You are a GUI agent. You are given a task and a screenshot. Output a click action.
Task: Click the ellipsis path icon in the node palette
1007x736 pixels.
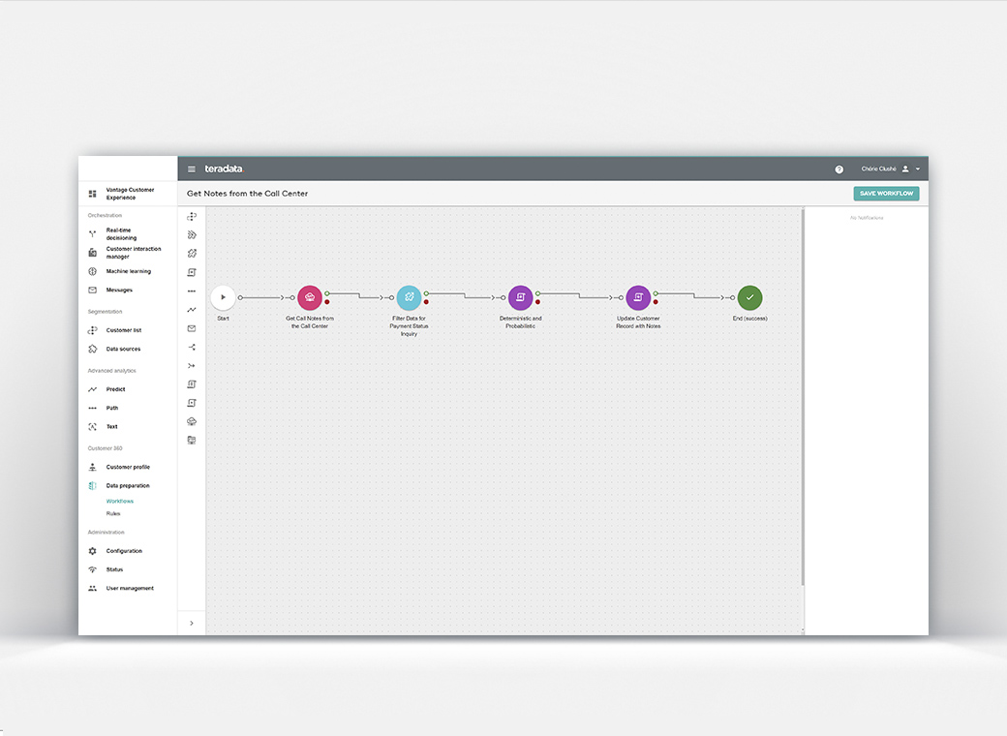tap(191, 291)
